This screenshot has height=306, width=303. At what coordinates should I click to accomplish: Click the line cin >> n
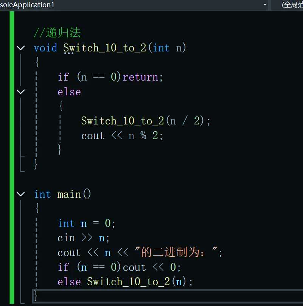click(x=84, y=238)
